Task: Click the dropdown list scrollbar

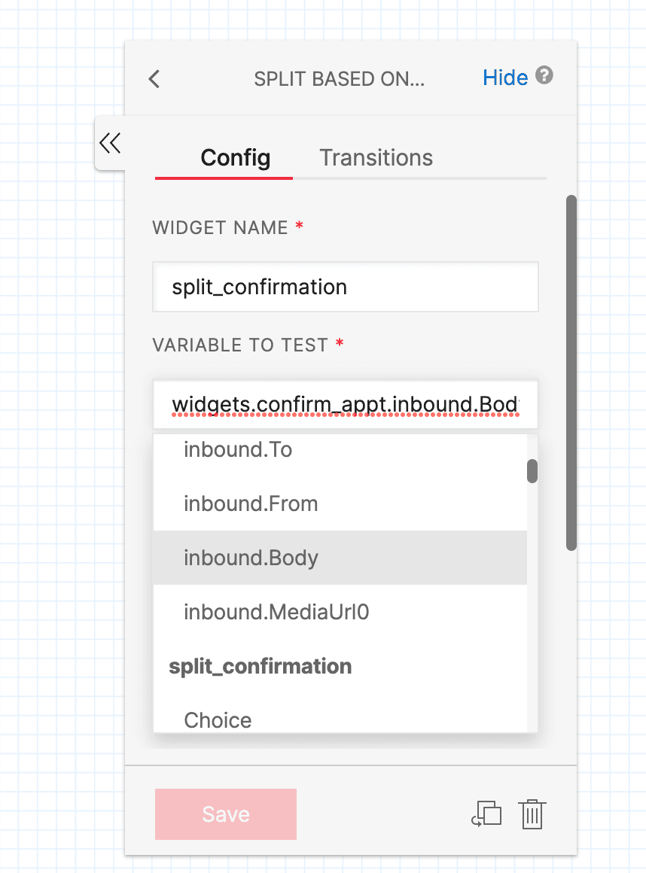Action: point(533,470)
